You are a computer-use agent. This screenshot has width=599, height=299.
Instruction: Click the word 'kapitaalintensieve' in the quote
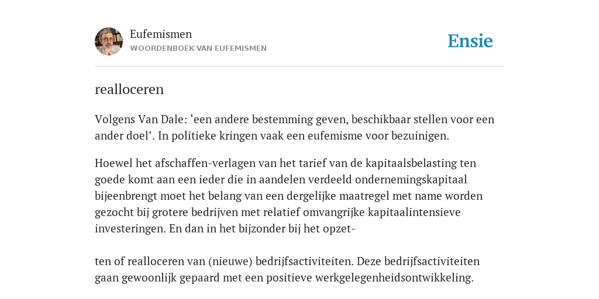pyautogui.click(x=414, y=212)
